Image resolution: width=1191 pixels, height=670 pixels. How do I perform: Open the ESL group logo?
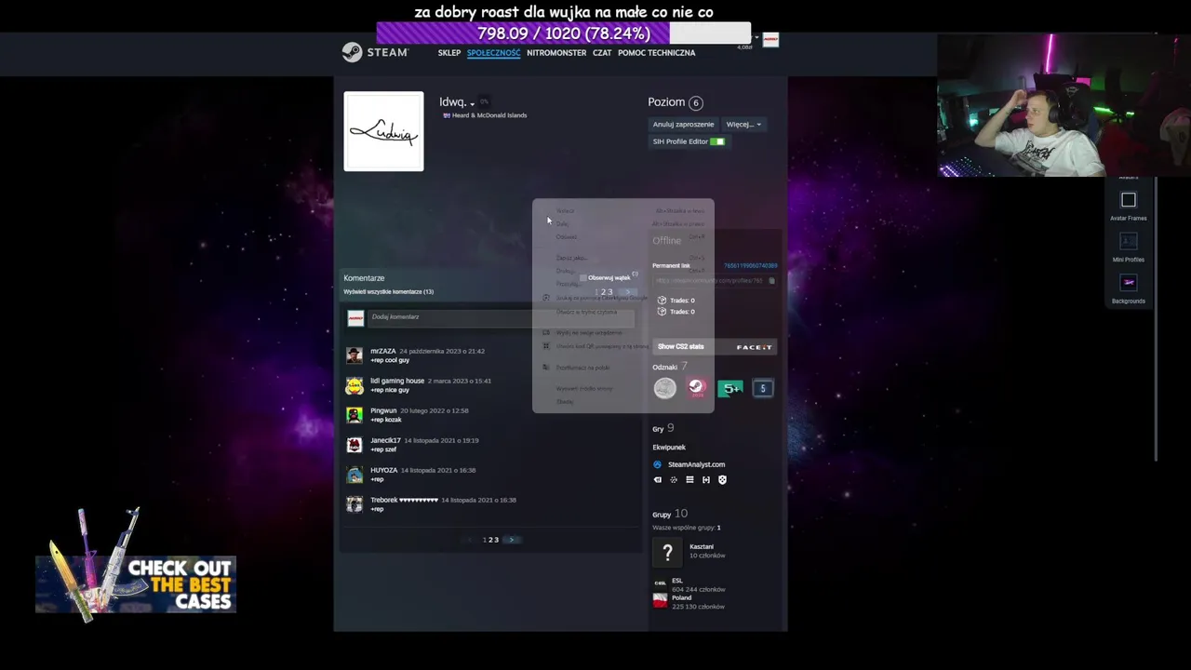(660, 583)
